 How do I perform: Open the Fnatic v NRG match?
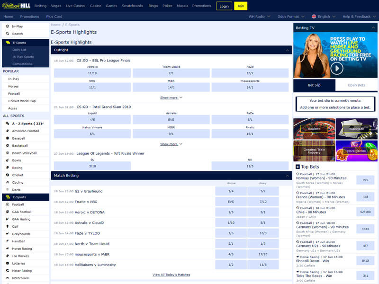[86, 202]
